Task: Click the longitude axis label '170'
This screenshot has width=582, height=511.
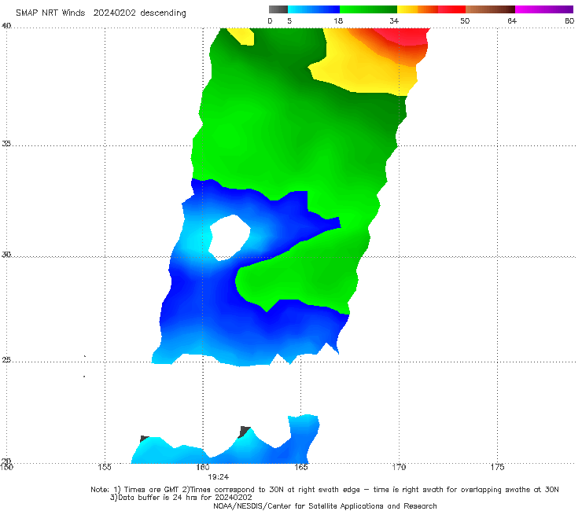Action: tap(399, 467)
